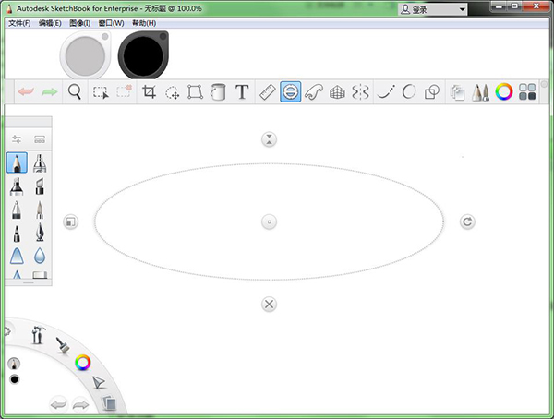
Task: Toggle the active Ellipse guide tool
Action: 291,92
